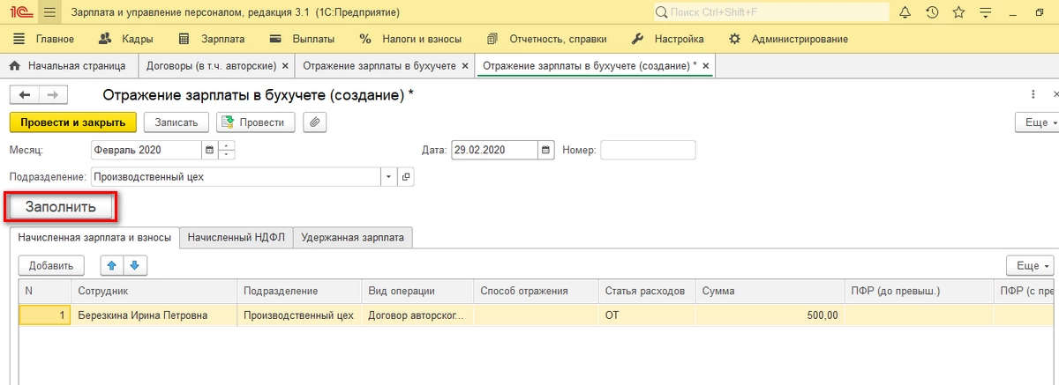Move row down with blue arrow
This screenshot has height=385, width=1059.
pyautogui.click(x=134, y=265)
